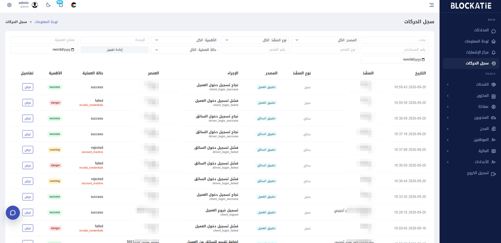Open the floating chat bubble button
The width and height of the screenshot is (501, 243).
(13, 213)
